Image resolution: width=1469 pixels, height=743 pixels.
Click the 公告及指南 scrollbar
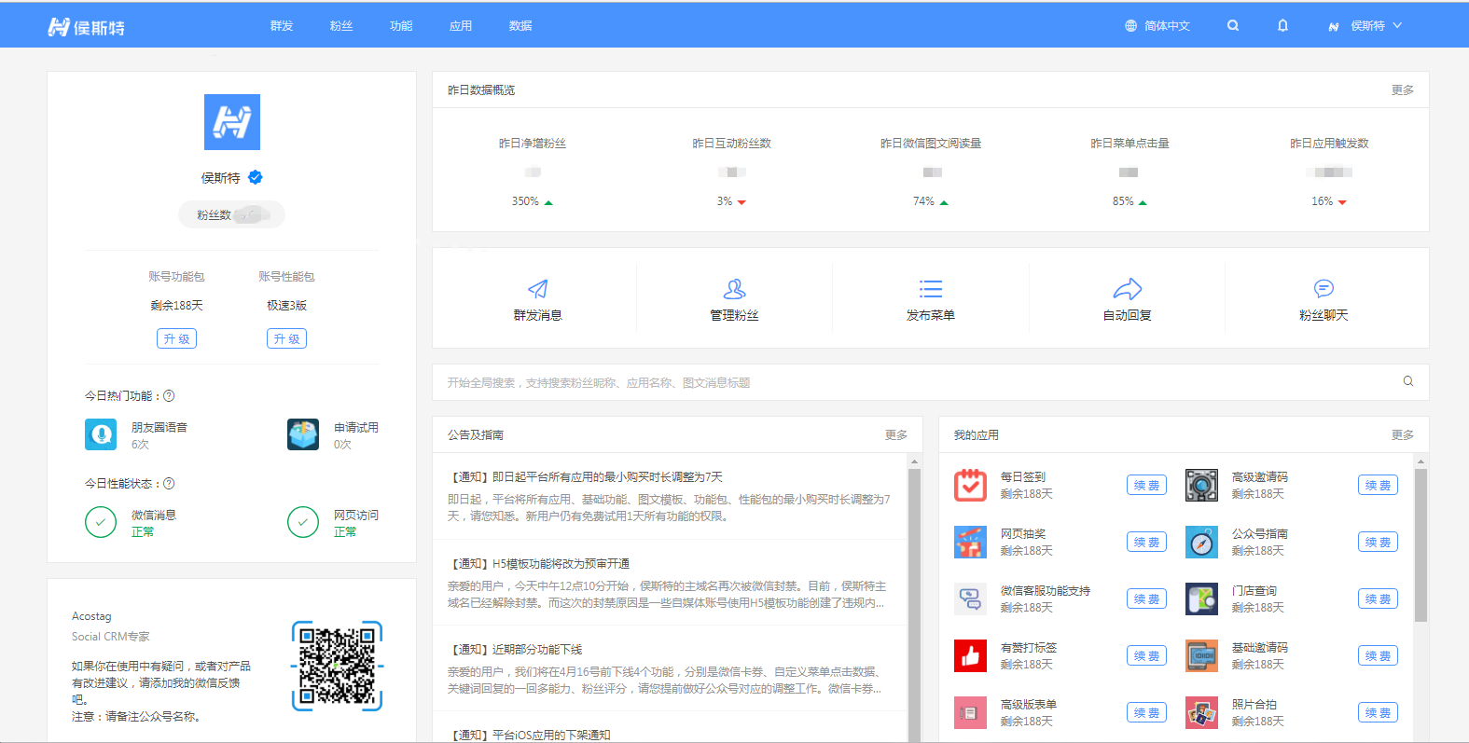pos(914,604)
